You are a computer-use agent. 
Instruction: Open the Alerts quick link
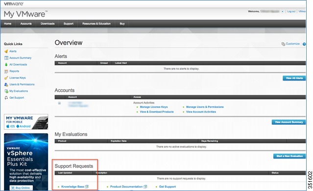click(x=13, y=52)
